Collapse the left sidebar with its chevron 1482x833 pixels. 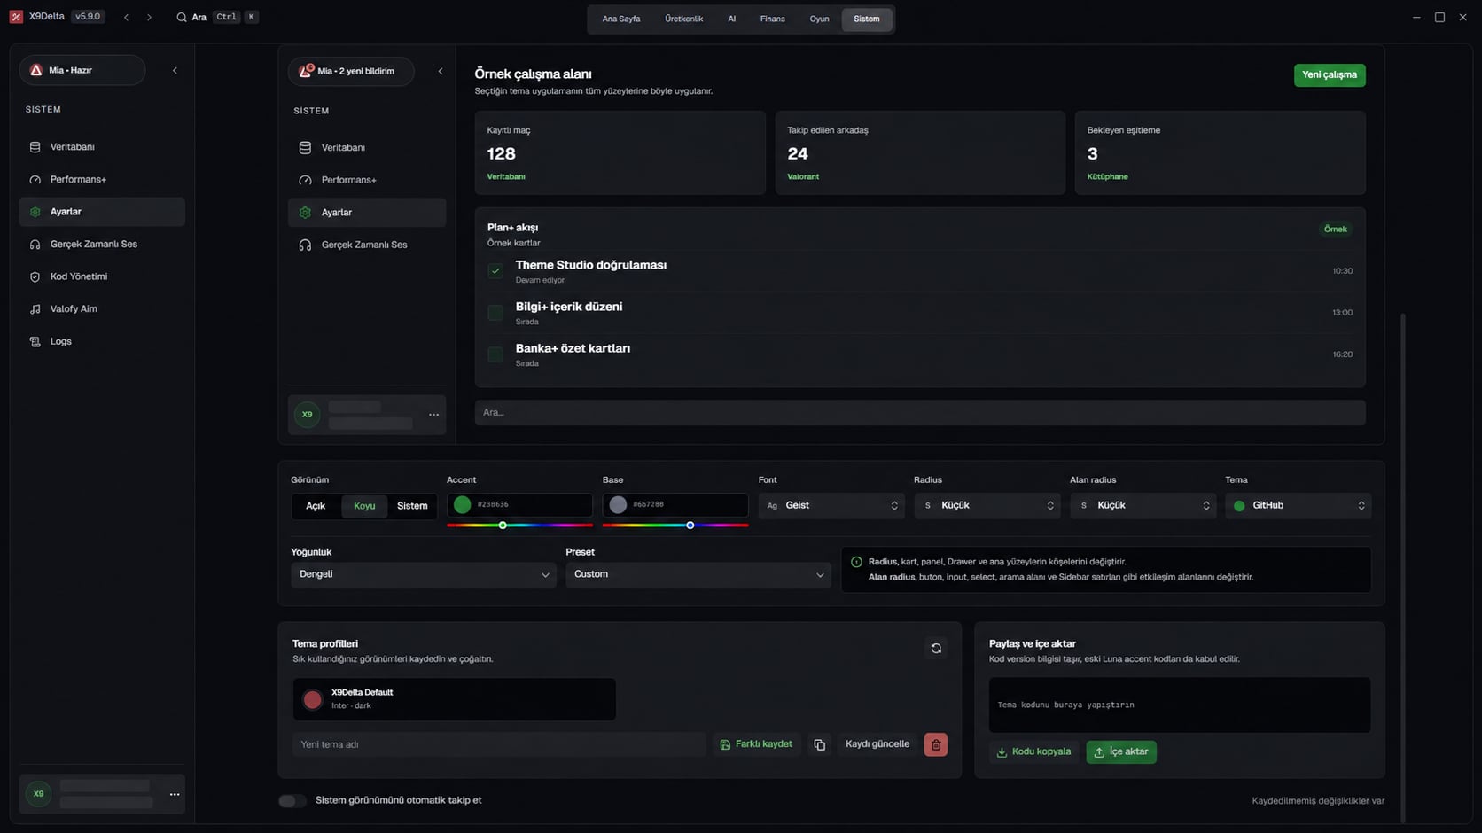click(x=175, y=70)
